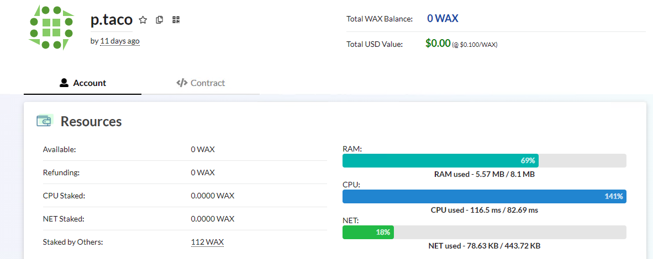Click the p.taco green avatar image
This screenshot has height=259, width=653.
[x=51, y=28]
